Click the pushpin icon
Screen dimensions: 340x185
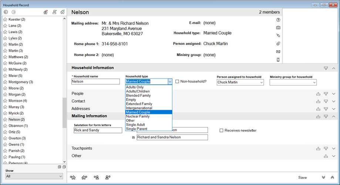pyautogui.click(x=278, y=36)
